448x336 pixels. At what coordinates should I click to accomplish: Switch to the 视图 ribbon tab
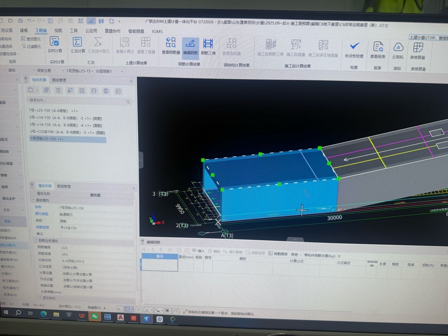[x=58, y=30]
